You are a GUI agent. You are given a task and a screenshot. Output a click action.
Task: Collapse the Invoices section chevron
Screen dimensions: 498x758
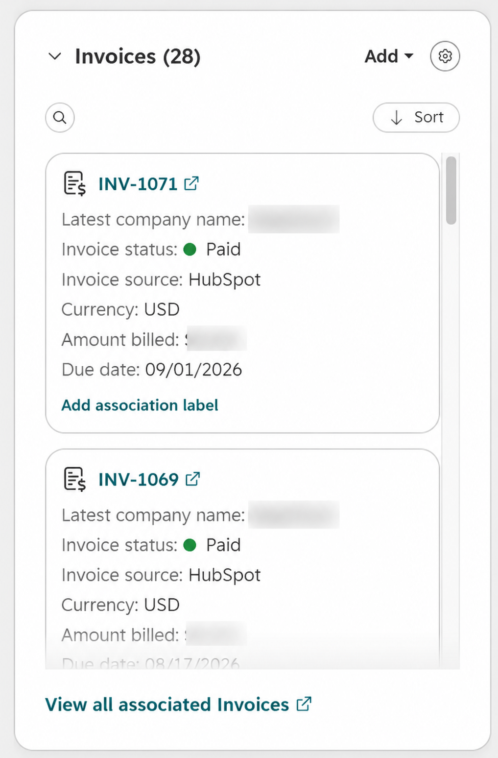click(x=55, y=56)
